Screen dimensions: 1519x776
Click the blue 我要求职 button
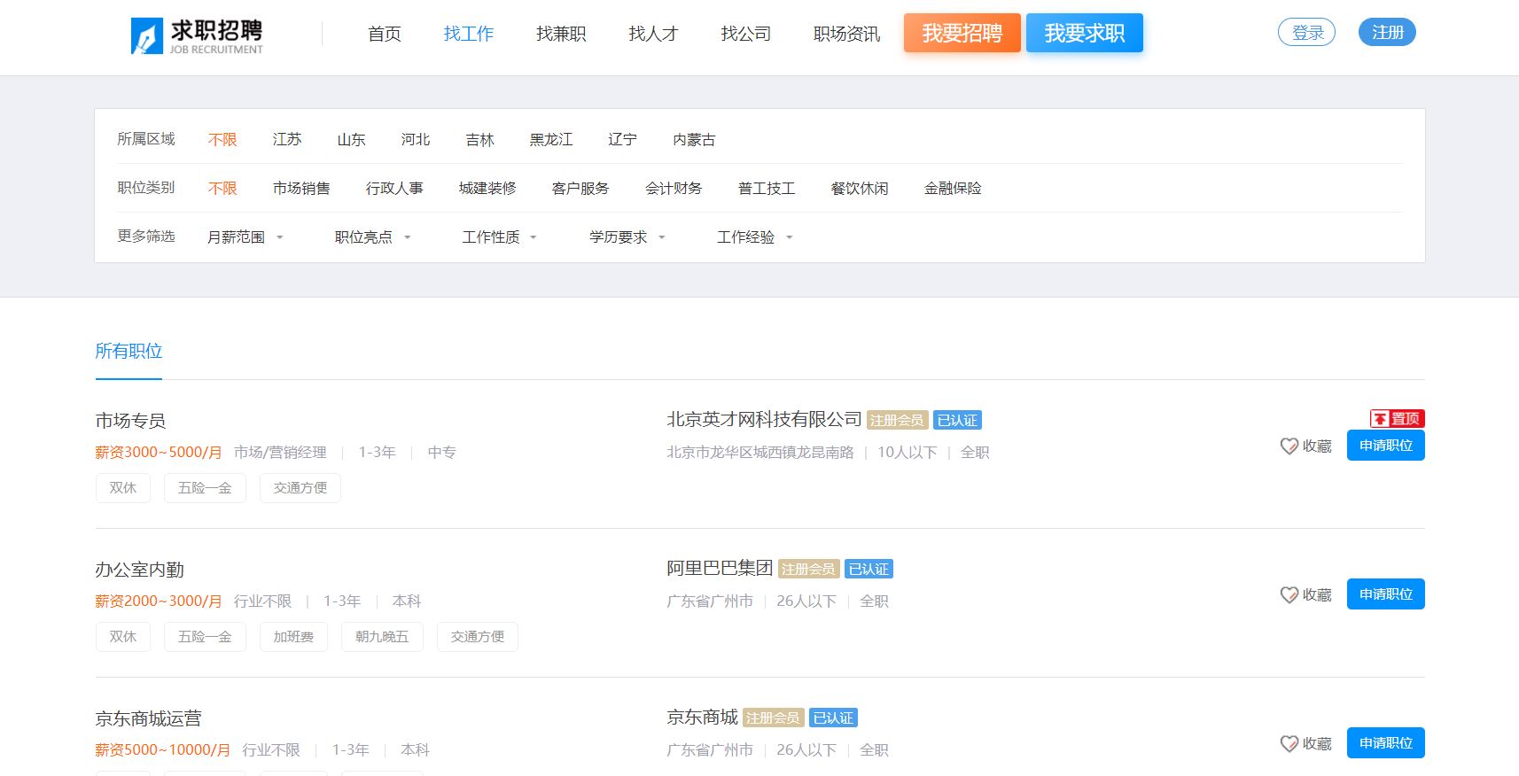tap(1085, 33)
